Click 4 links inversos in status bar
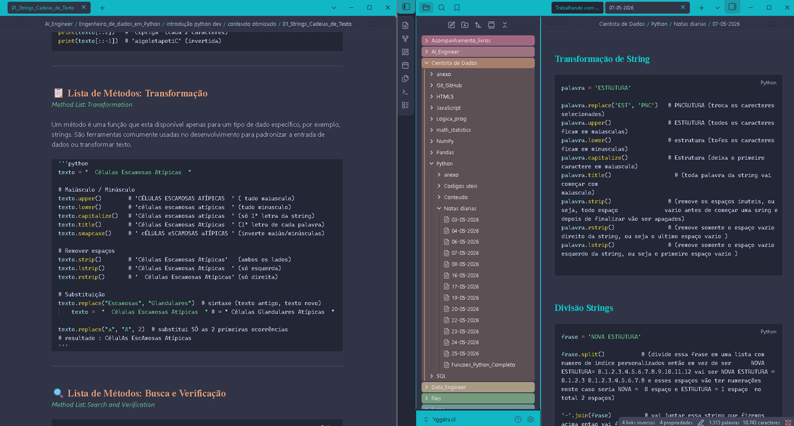The height and width of the screenshot is (426, 794). tap(639, 422)
